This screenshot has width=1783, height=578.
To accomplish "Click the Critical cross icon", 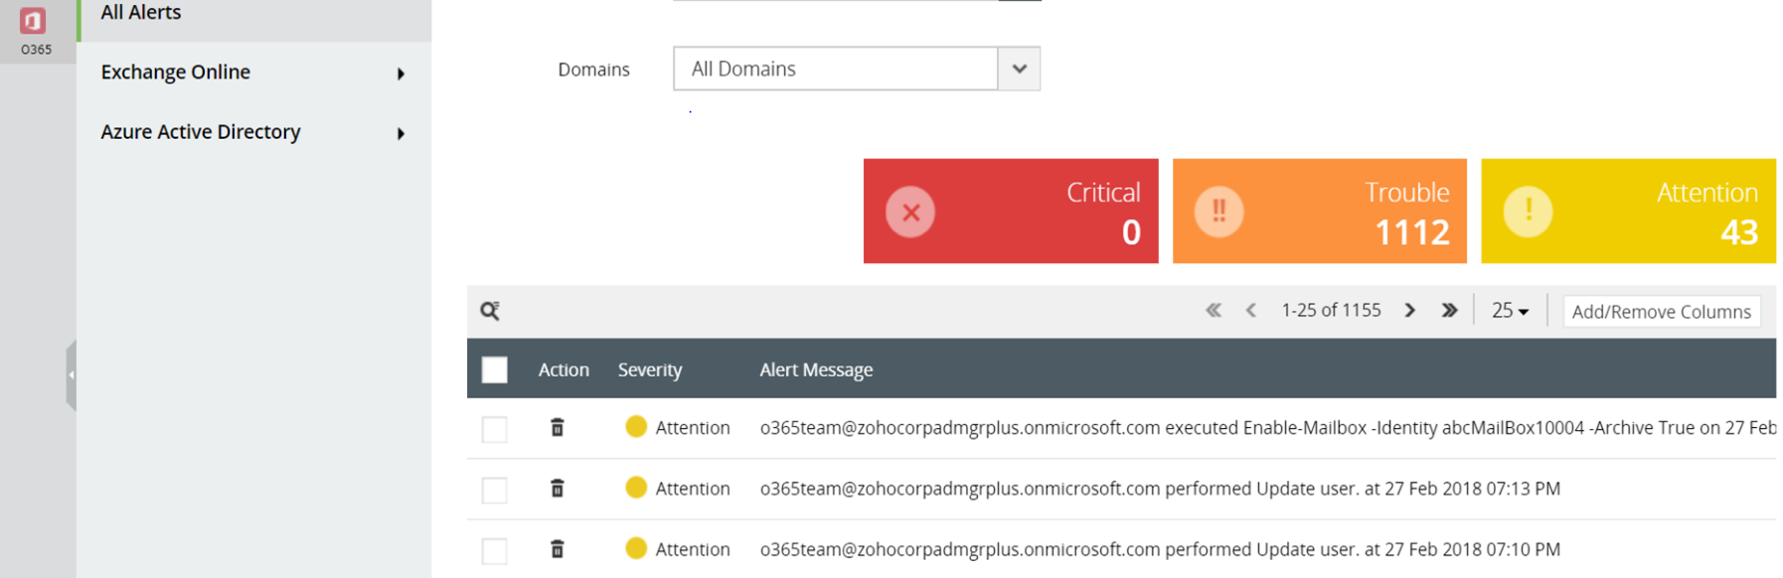I will [x=910, y=212].
